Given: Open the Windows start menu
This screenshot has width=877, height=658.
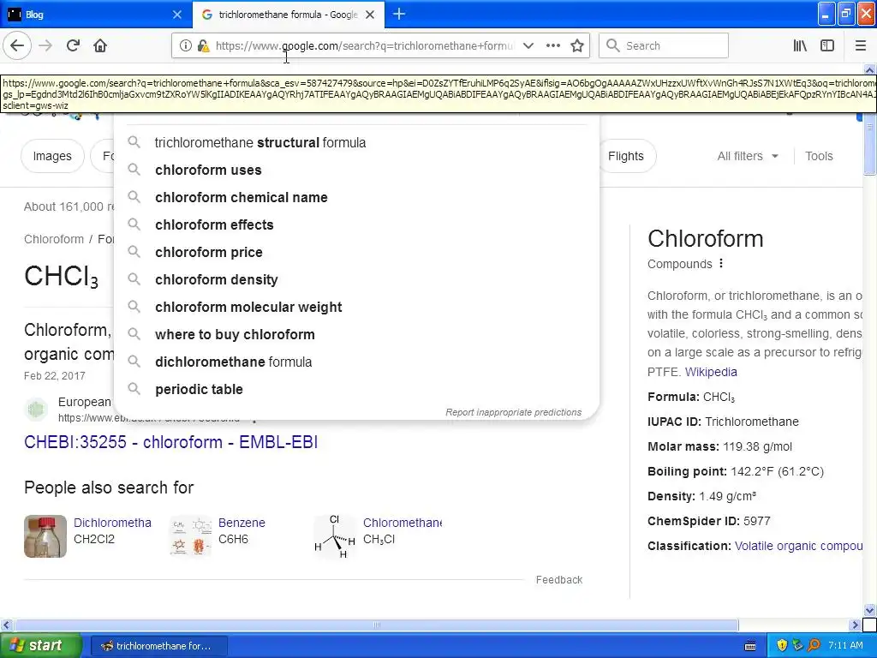Looking at the screenshot, I should click(x=41, y=645).
